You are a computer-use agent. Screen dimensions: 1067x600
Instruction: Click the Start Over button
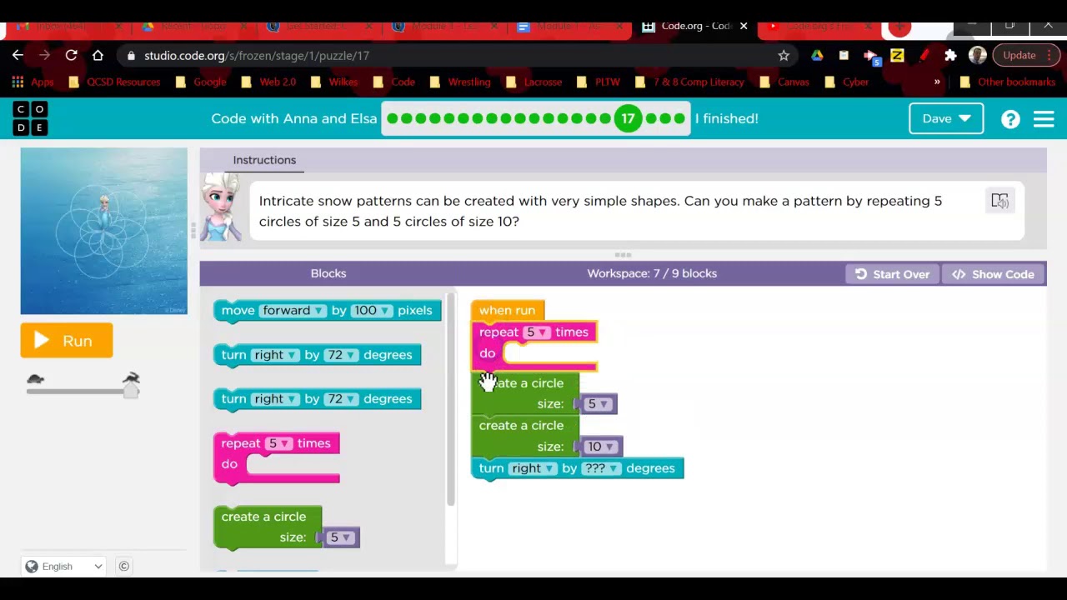click(892, 274)
